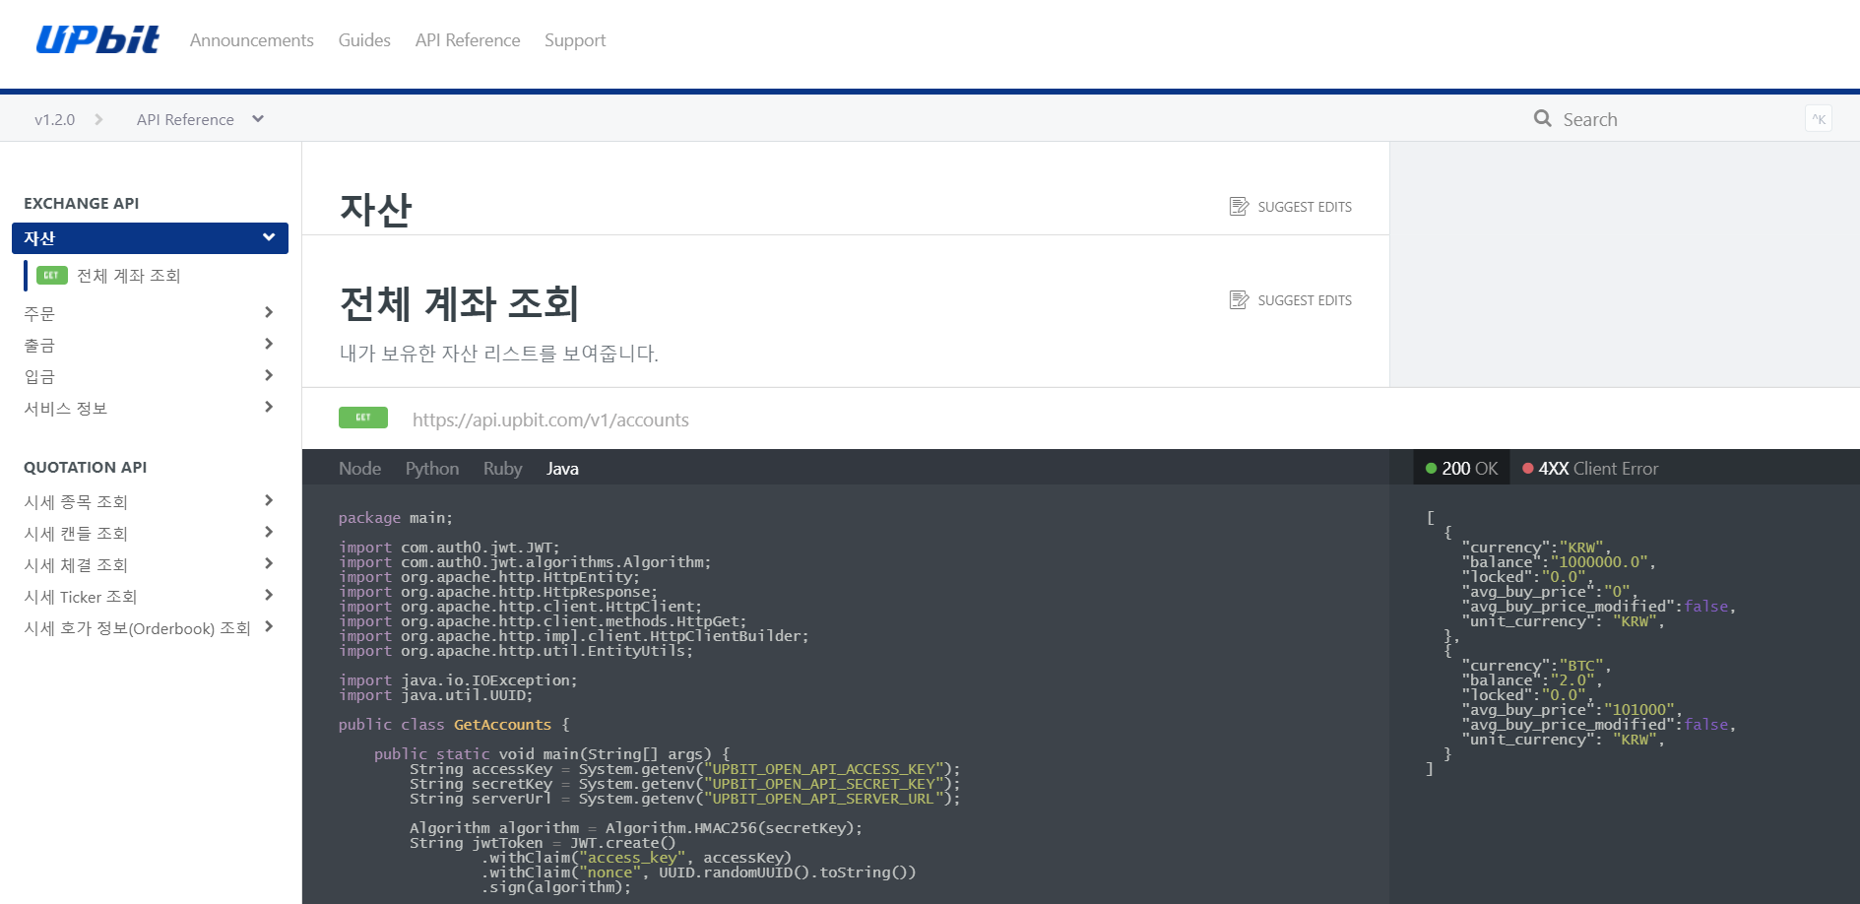Expand 시세 체결 조회 section

(150, 564)
